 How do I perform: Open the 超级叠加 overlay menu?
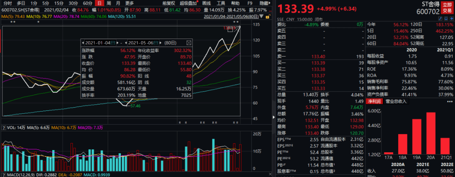(x=189, y=3)
